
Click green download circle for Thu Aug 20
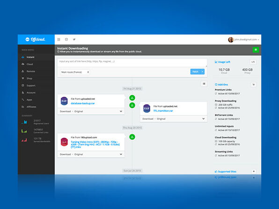click(132, 137)
